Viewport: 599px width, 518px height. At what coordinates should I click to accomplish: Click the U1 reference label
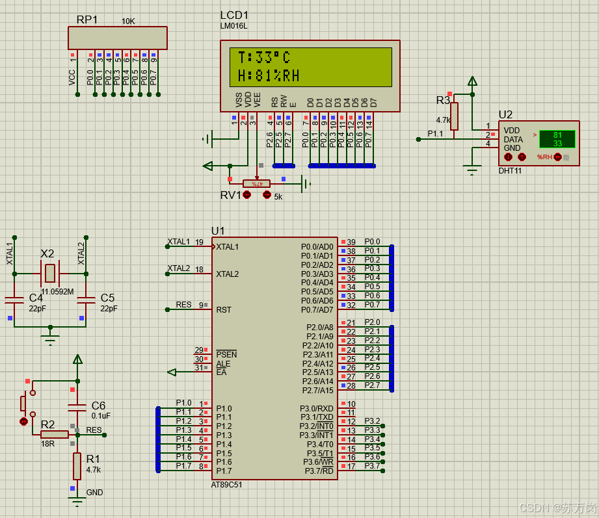tap(218, 231)
